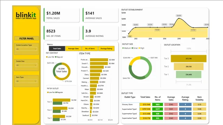Click the $248.99K label in Outlet Size donut
The width and height of the screenshot is (223, 125).
click(127, 58)
